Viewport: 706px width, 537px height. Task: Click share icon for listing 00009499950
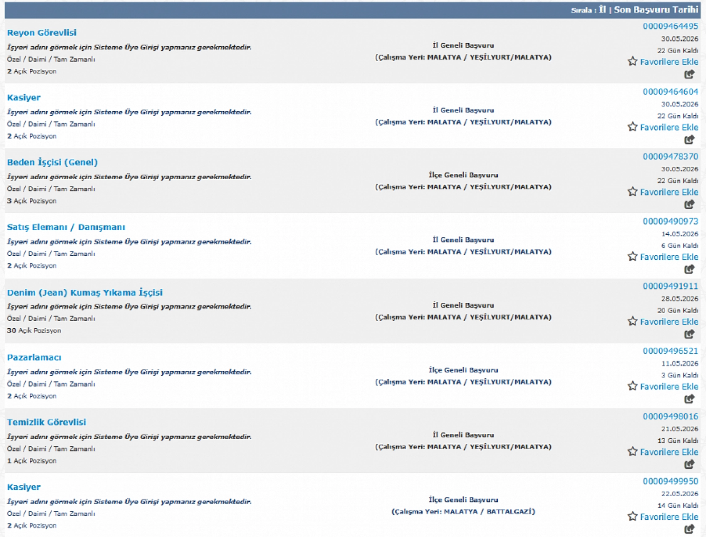pos(690,529)
